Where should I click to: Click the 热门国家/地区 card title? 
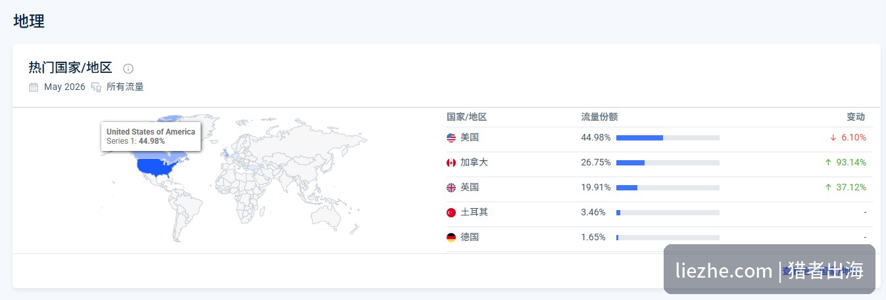click(x=70, y=68)
